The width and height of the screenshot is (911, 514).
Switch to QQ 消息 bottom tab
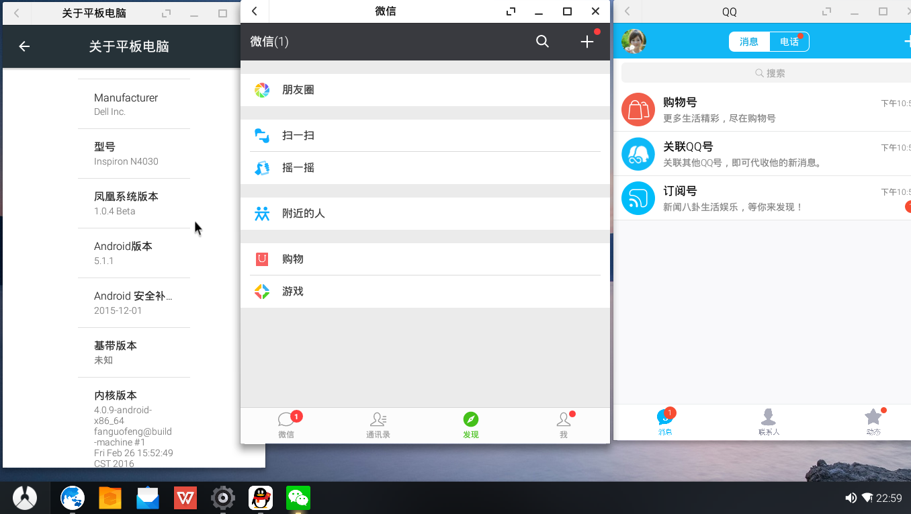pos(665,423)
